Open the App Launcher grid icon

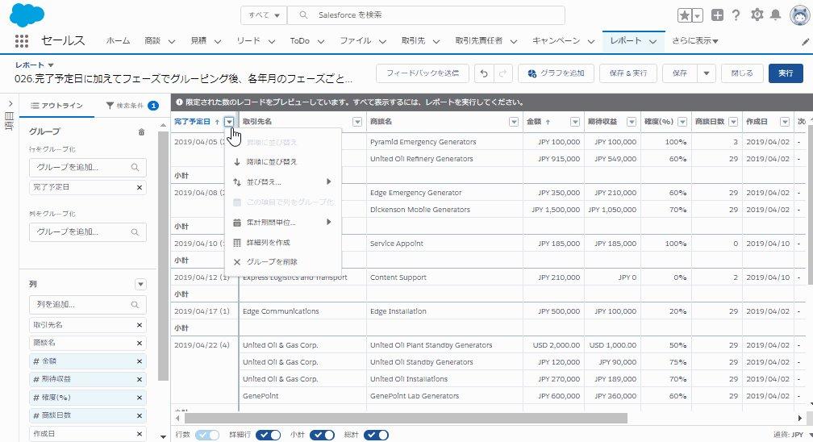(x=22, y=41)
